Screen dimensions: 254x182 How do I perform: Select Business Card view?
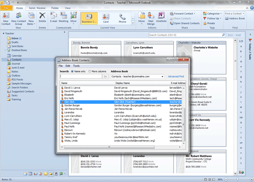(89, 19)
